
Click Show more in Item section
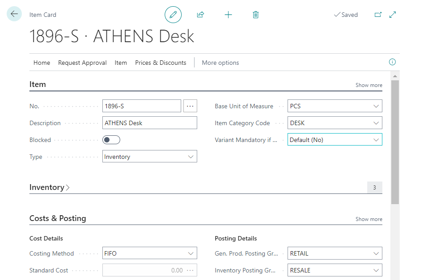click(369, 85)
